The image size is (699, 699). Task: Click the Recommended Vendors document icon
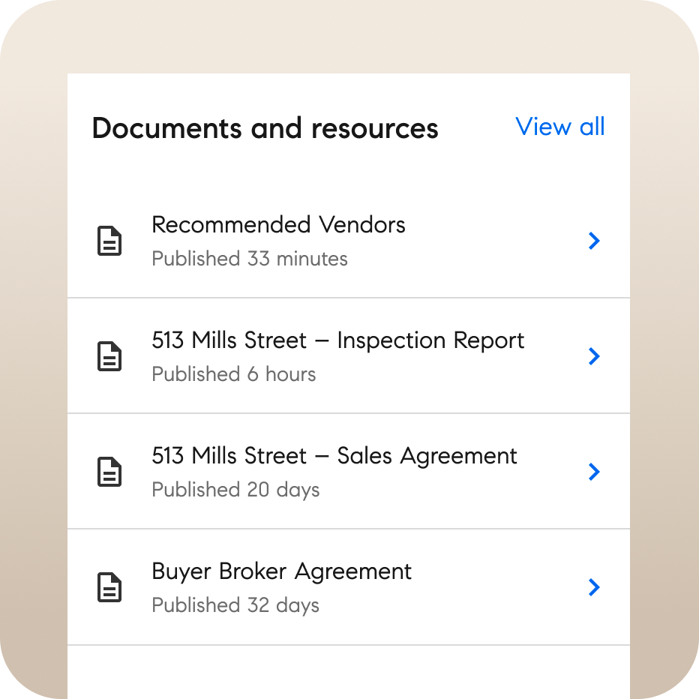109,241
